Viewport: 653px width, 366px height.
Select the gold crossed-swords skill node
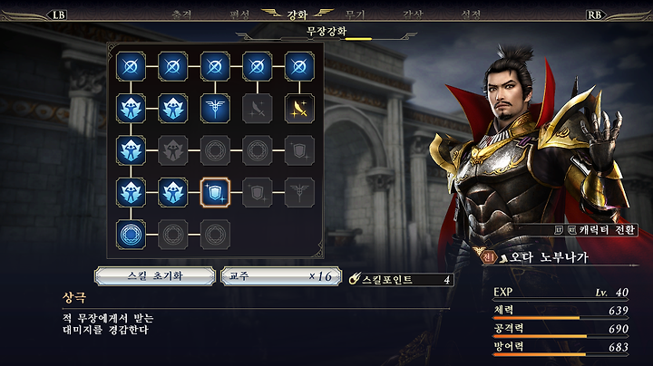click(x=299, y=109)
